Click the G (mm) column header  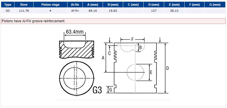click(215, 5)
